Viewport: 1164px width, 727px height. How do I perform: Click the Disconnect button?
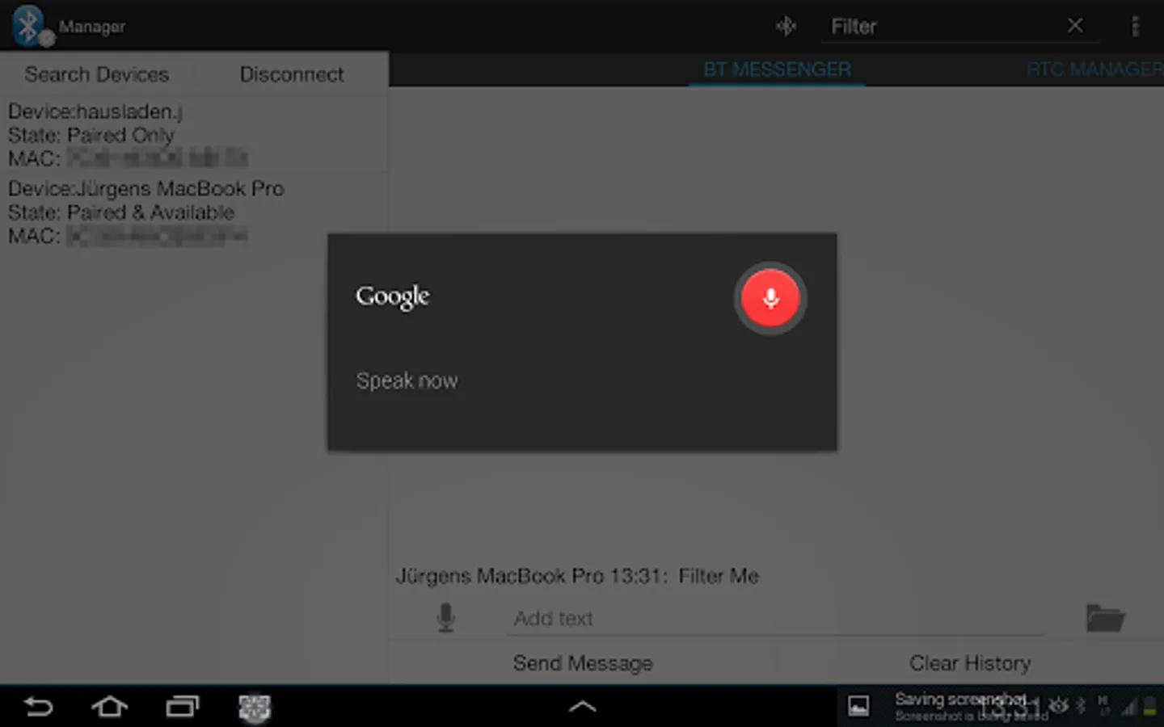(x=292, y=74)
